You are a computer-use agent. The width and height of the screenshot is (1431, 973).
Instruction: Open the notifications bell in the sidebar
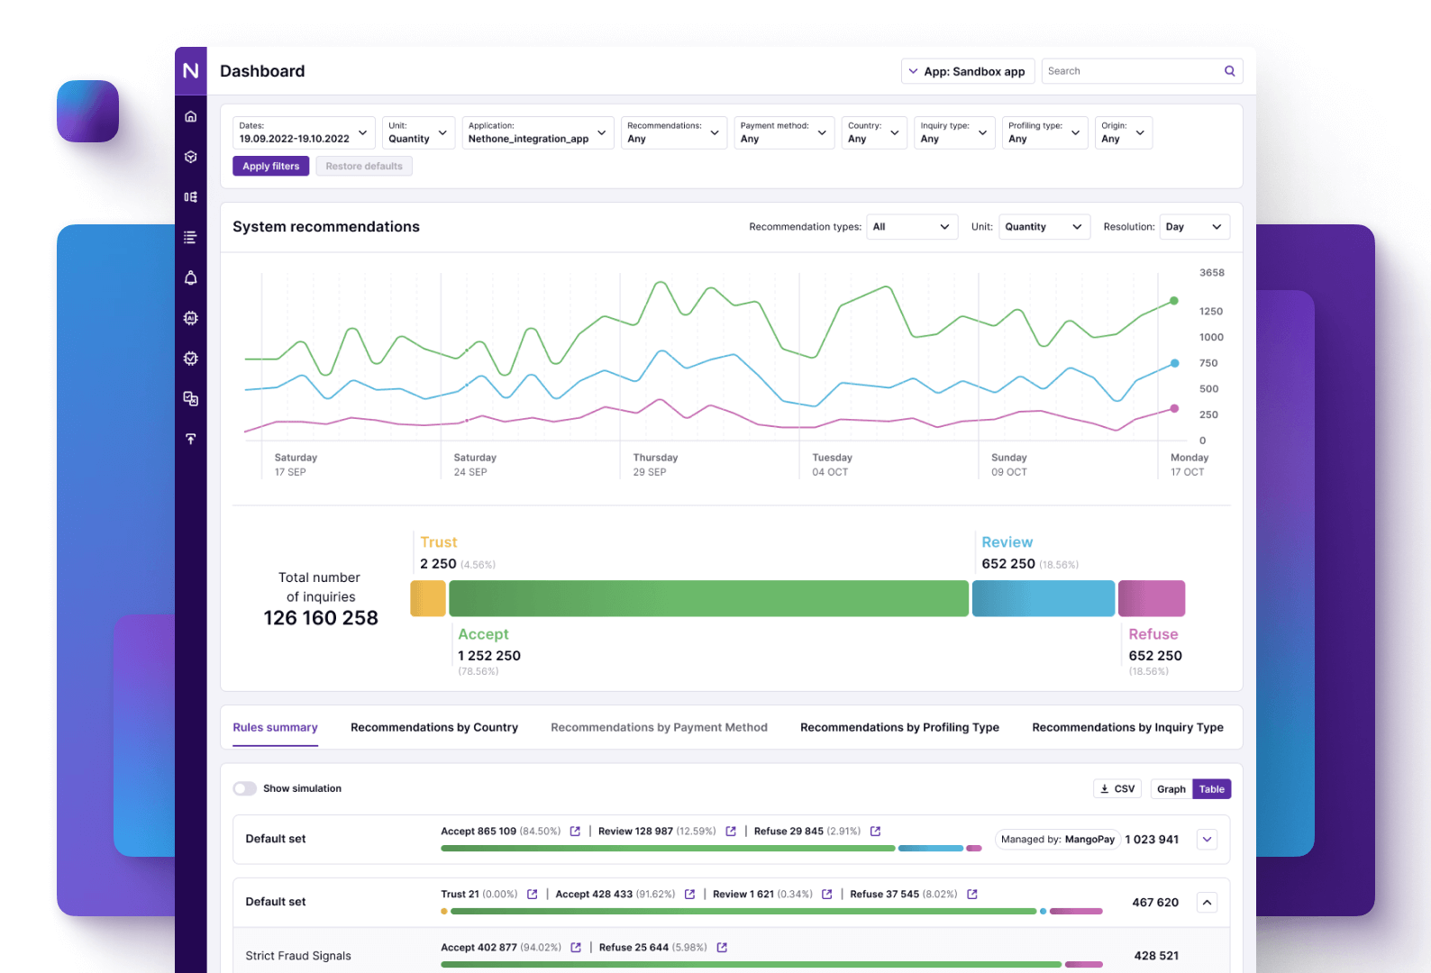[x=190, y=277]
